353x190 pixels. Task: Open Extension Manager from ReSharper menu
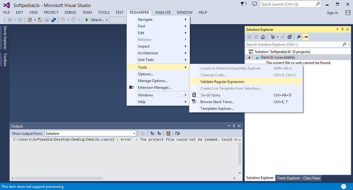(x=158, y=88)
